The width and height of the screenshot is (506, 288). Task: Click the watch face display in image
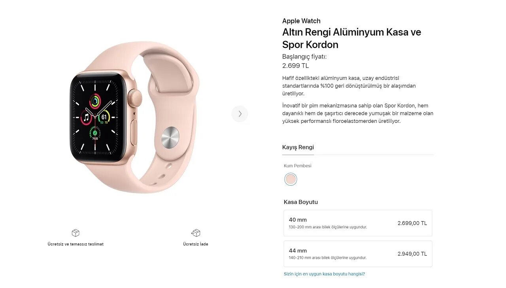[x=98, y=117]
